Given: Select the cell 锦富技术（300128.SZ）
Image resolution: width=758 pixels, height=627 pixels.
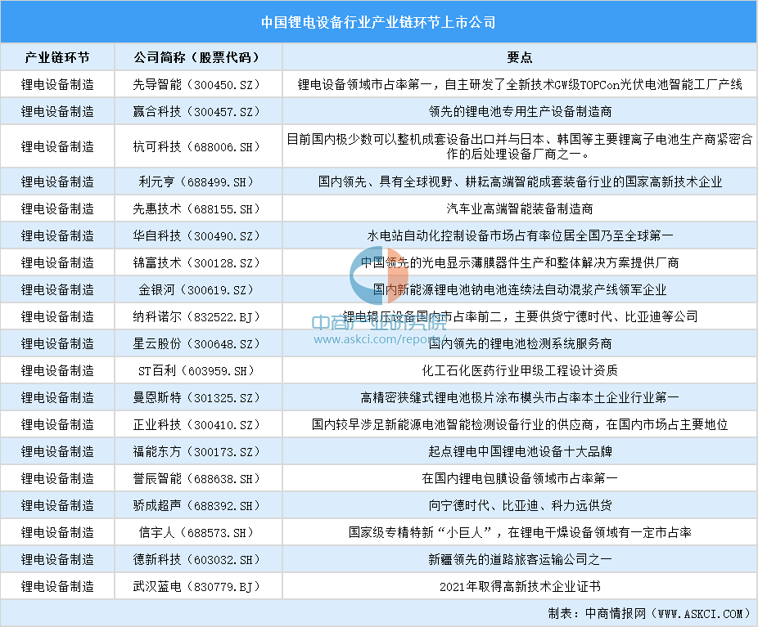Looking at the screenshot, I should (x=198, y=263).
